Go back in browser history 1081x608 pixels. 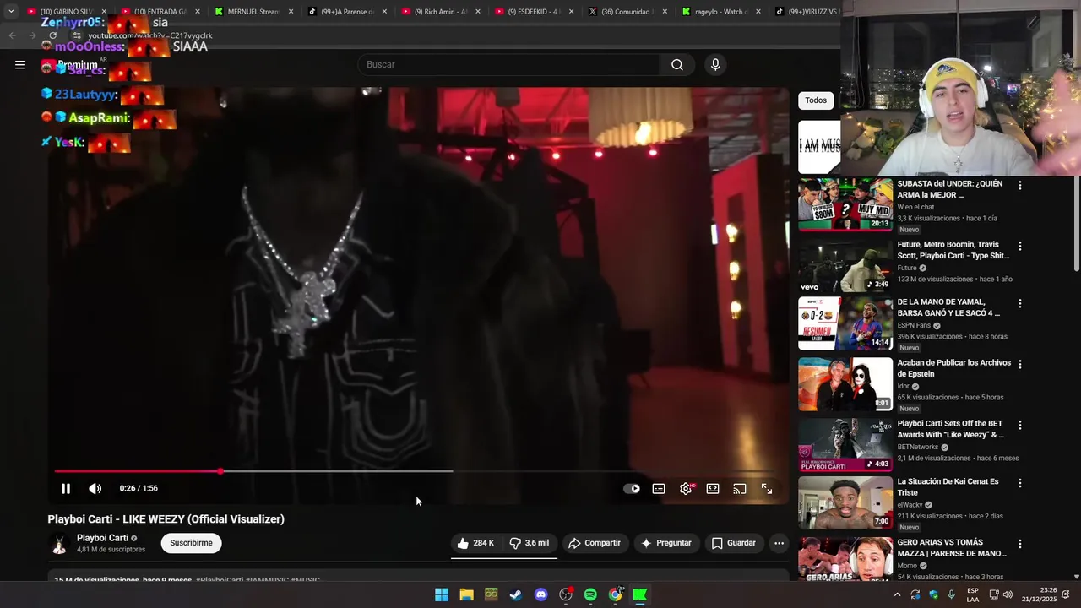coord(12,35)
